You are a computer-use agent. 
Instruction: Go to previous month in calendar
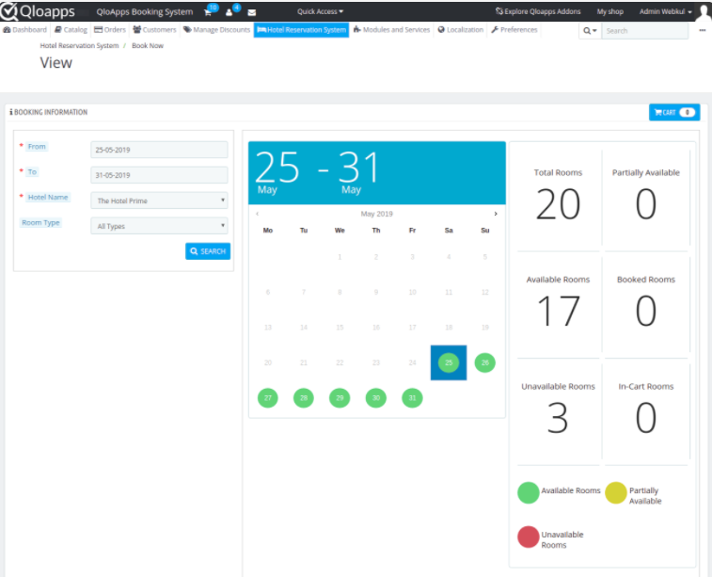point(258,214)
